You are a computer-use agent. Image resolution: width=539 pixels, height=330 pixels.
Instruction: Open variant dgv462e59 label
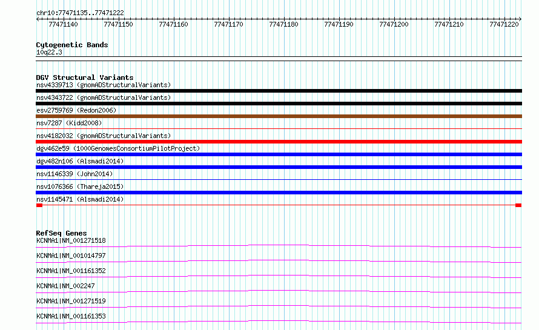(x=118, y=148)
